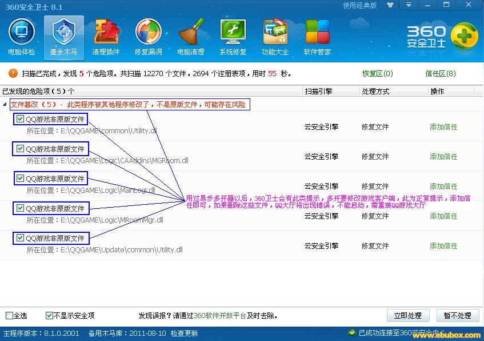The height and width of the screenshot is (341, 484).
Task: Uncheck QQ游戏非原版文件 for MainLogi.dll
Action: pos(20,178)
